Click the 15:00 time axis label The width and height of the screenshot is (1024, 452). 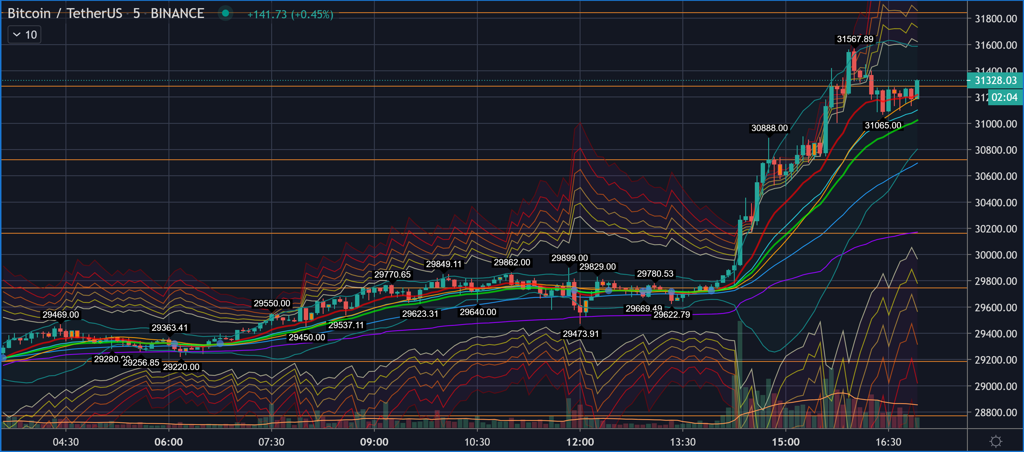point(785,442)
